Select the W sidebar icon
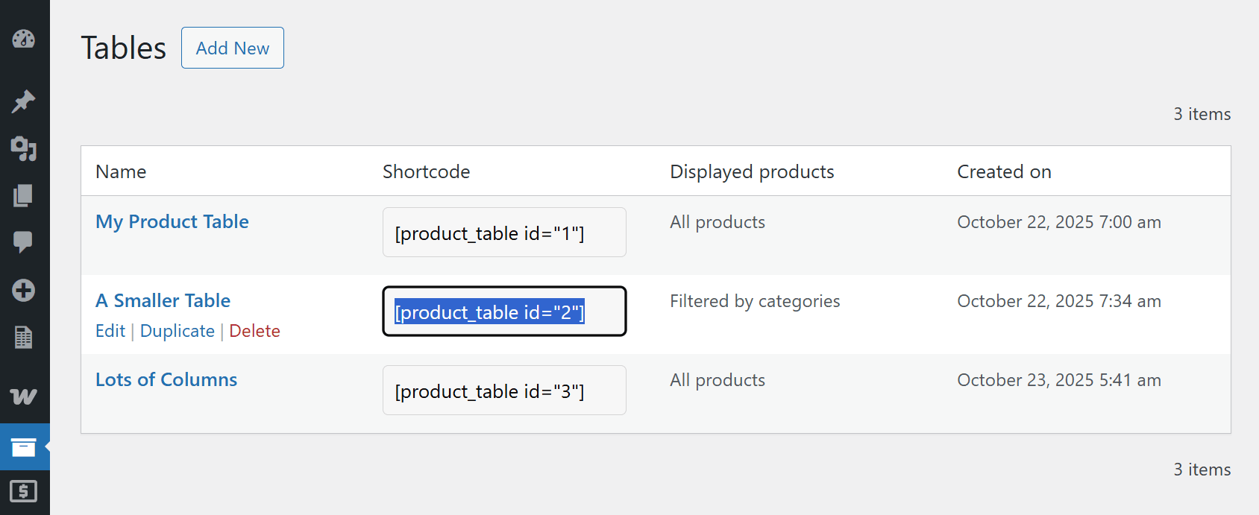 click(x=25, y=396)
